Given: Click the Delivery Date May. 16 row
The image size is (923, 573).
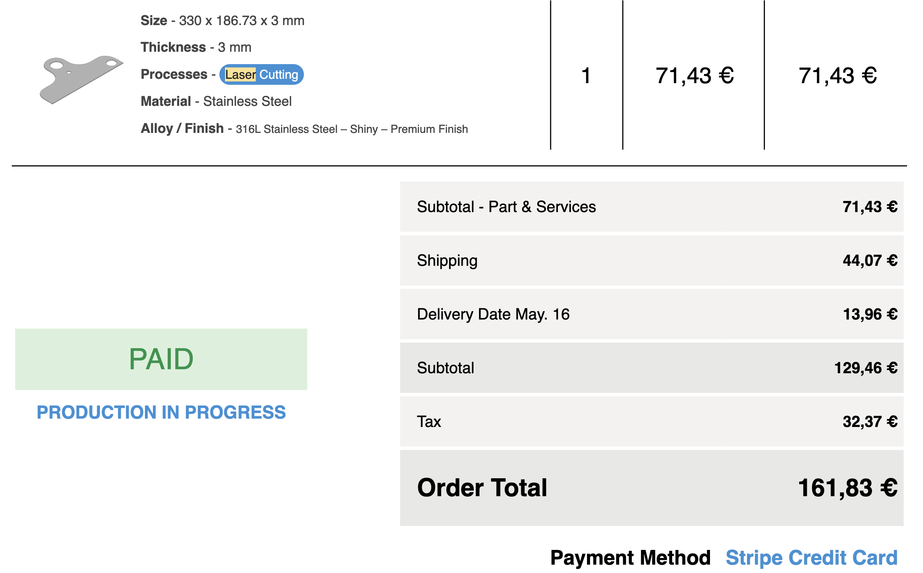Looking at the screenshot, I should pos(652,314).
